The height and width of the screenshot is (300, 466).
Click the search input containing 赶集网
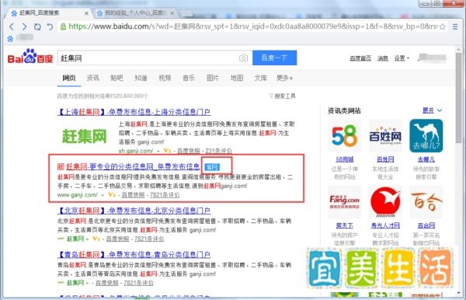[155, 58]
